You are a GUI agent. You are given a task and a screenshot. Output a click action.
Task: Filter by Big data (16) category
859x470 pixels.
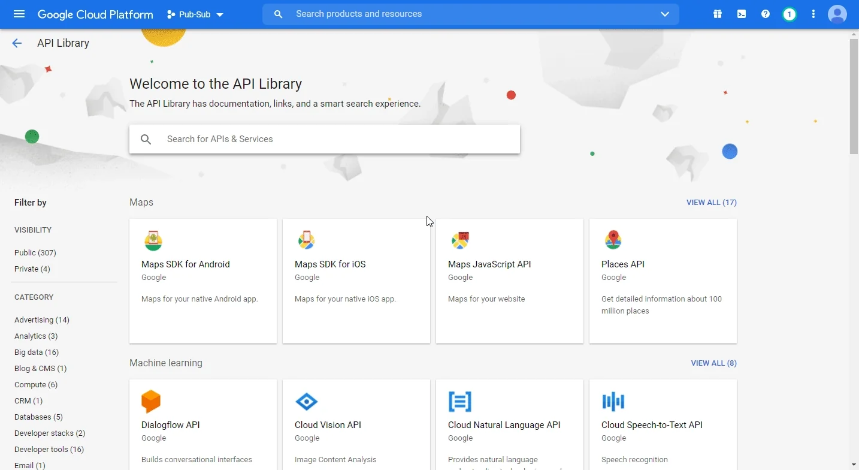tap(37, 352)
